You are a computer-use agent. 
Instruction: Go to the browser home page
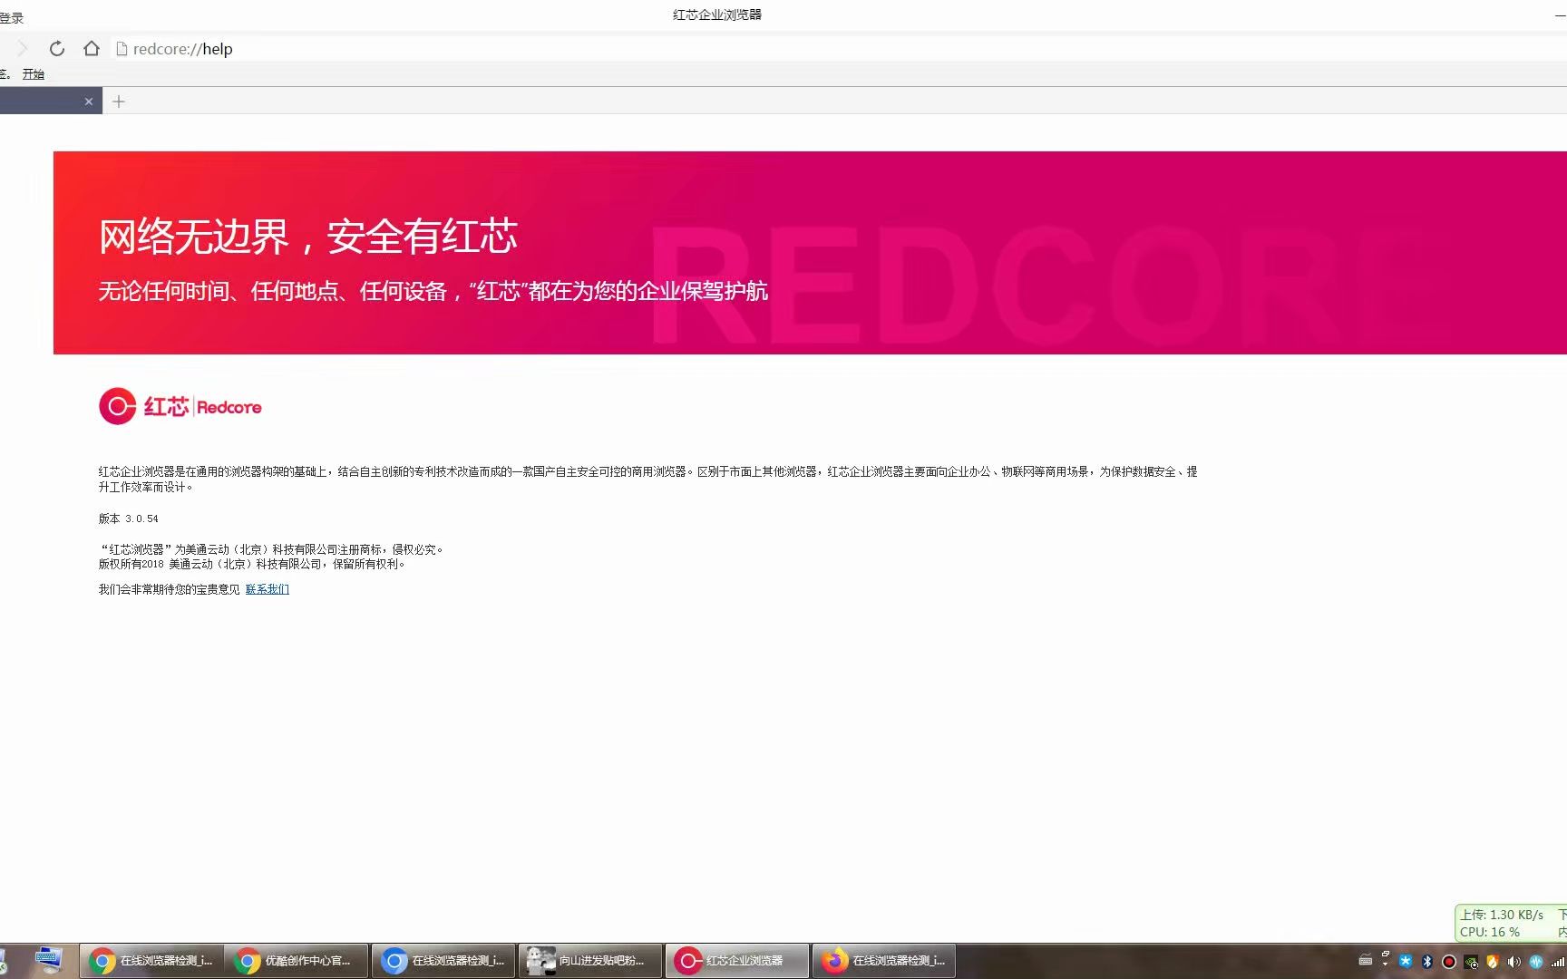(91, 49)
